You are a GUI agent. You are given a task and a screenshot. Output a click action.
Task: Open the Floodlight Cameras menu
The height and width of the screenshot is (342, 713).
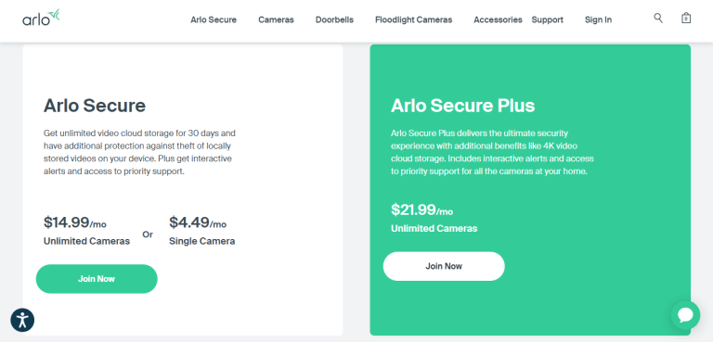(x=413, y=20)
